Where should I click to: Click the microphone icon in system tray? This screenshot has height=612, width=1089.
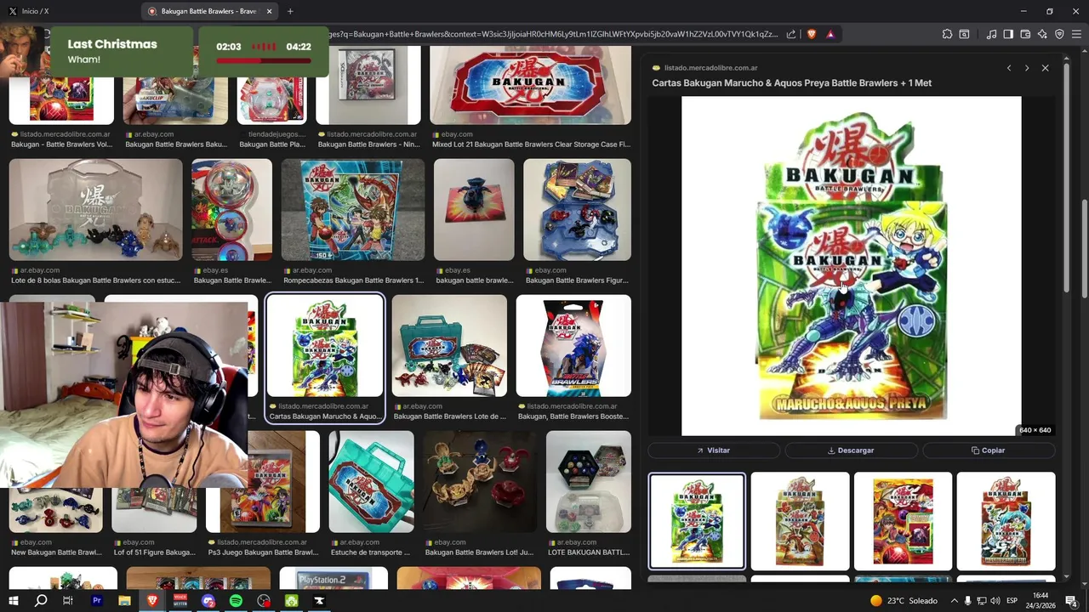[967, 601]
